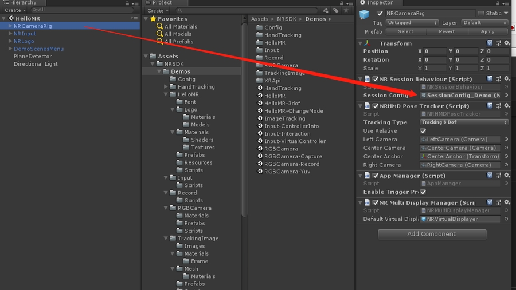516x290 pixels.
Task: Open the Hierarchy Create menu
Action: (14, 10)
